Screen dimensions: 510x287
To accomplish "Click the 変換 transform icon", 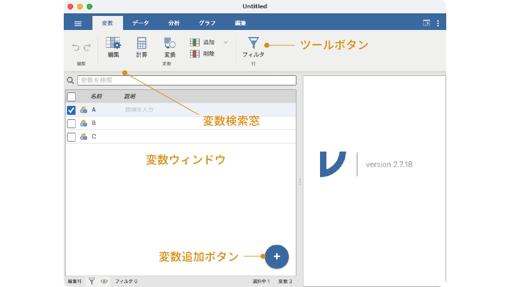I will coord(170,43).
